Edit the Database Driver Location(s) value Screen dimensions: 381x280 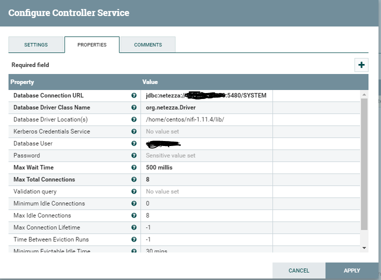[x=207, y=119]
